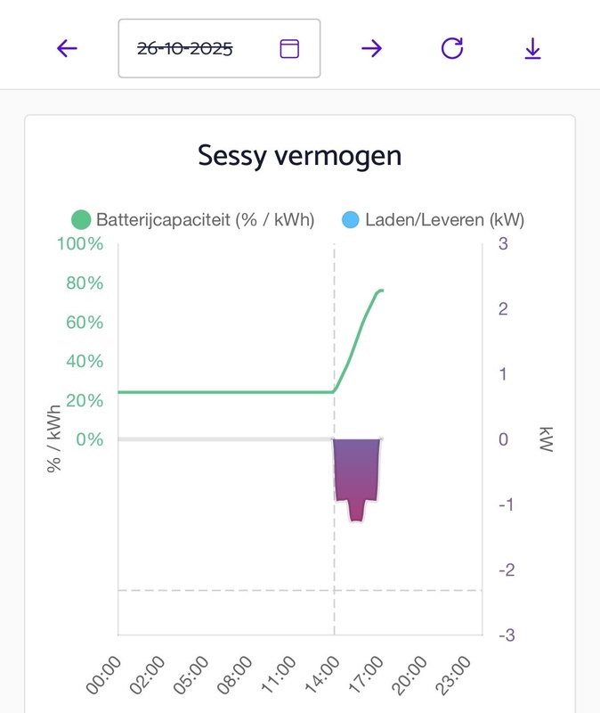This screenshot has width=600, height=713.
Task: Click the -3 label on kW axis
Action: tap(503, 635)
